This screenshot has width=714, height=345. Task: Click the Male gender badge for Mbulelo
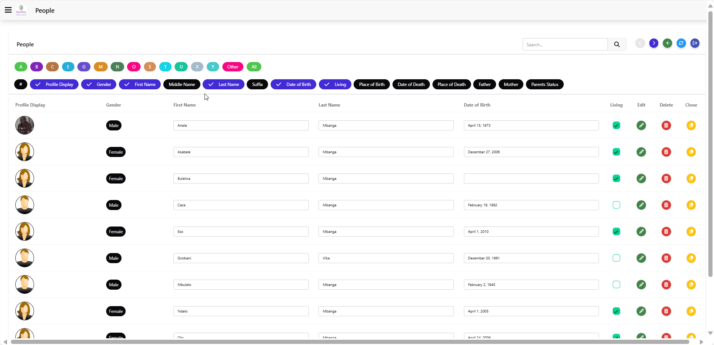pyautogui.click(x=114, y=284)
